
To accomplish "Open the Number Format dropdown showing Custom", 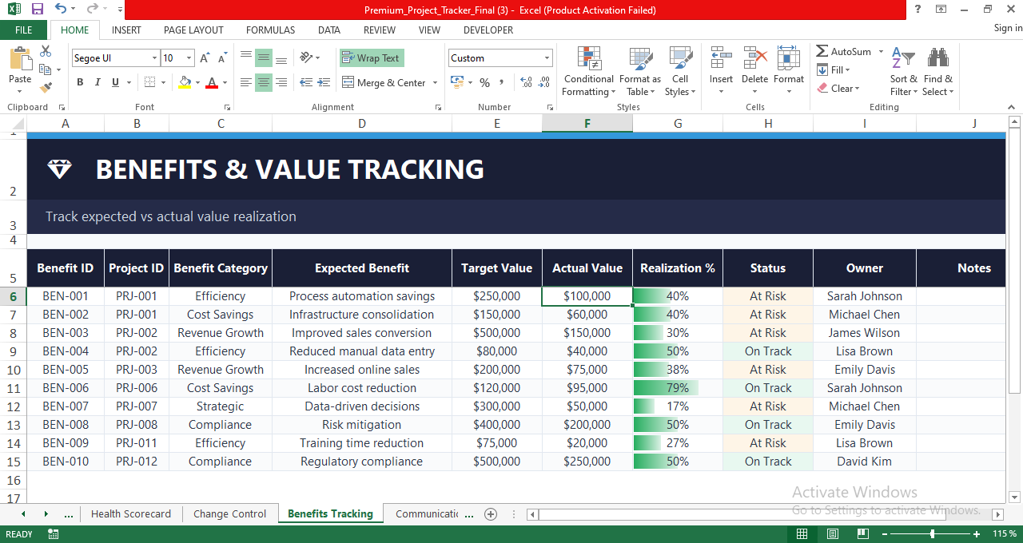I will 500,57.
